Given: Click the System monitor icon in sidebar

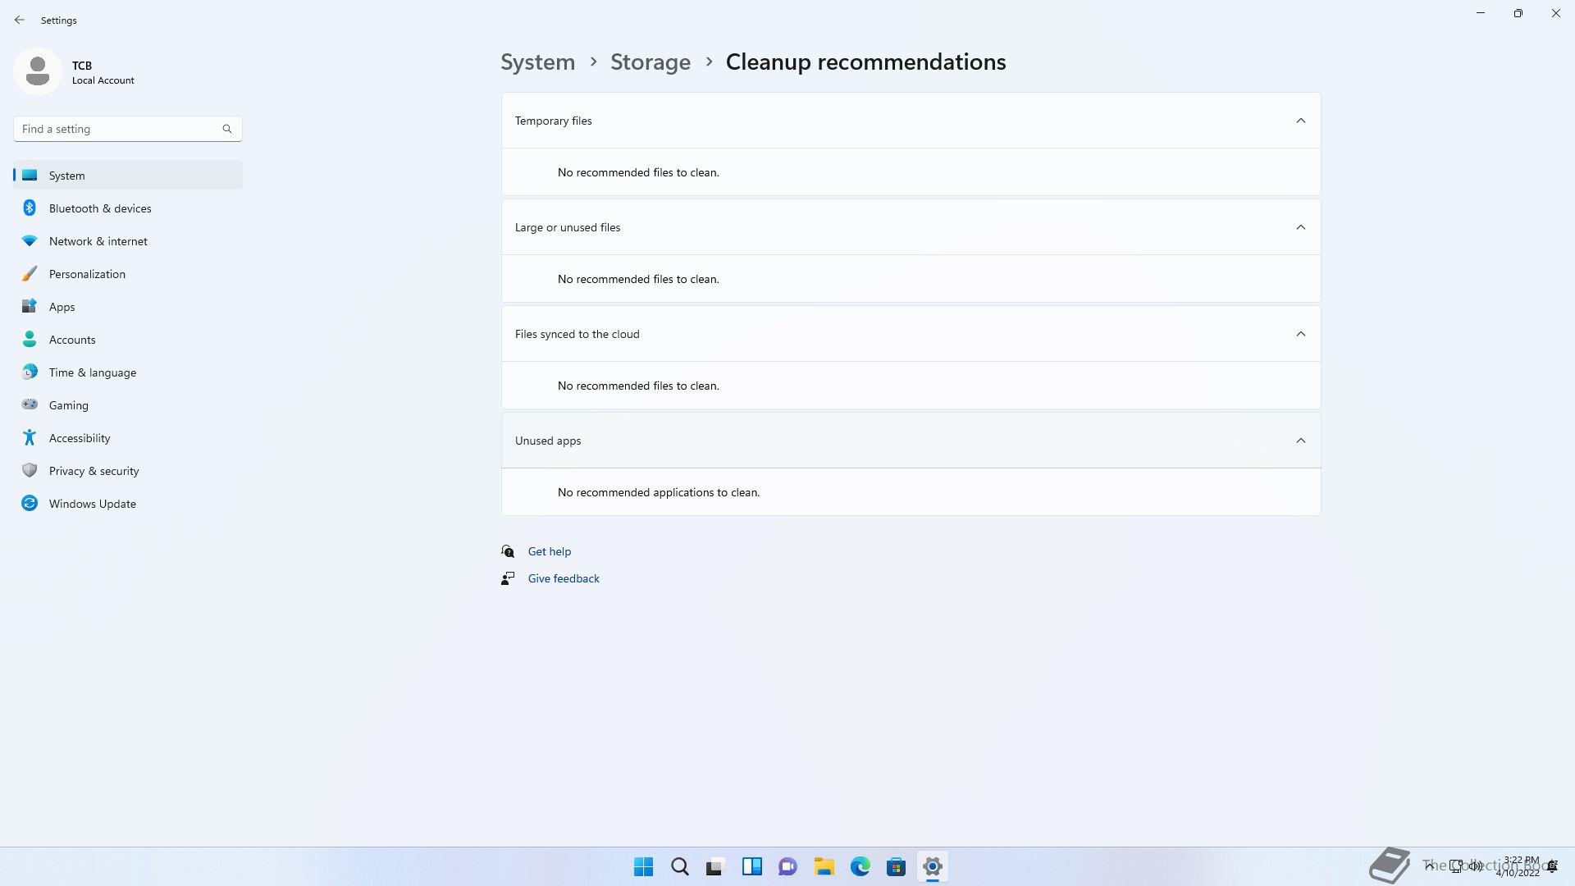Looking at the screenshot, I should (x=30, y=175).
